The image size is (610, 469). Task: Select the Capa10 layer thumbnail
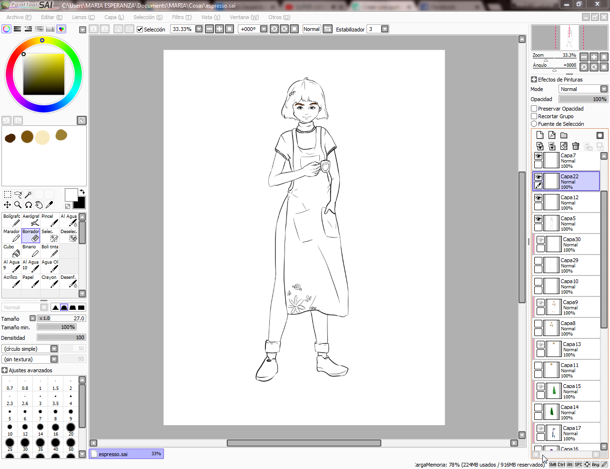[552, 286]
